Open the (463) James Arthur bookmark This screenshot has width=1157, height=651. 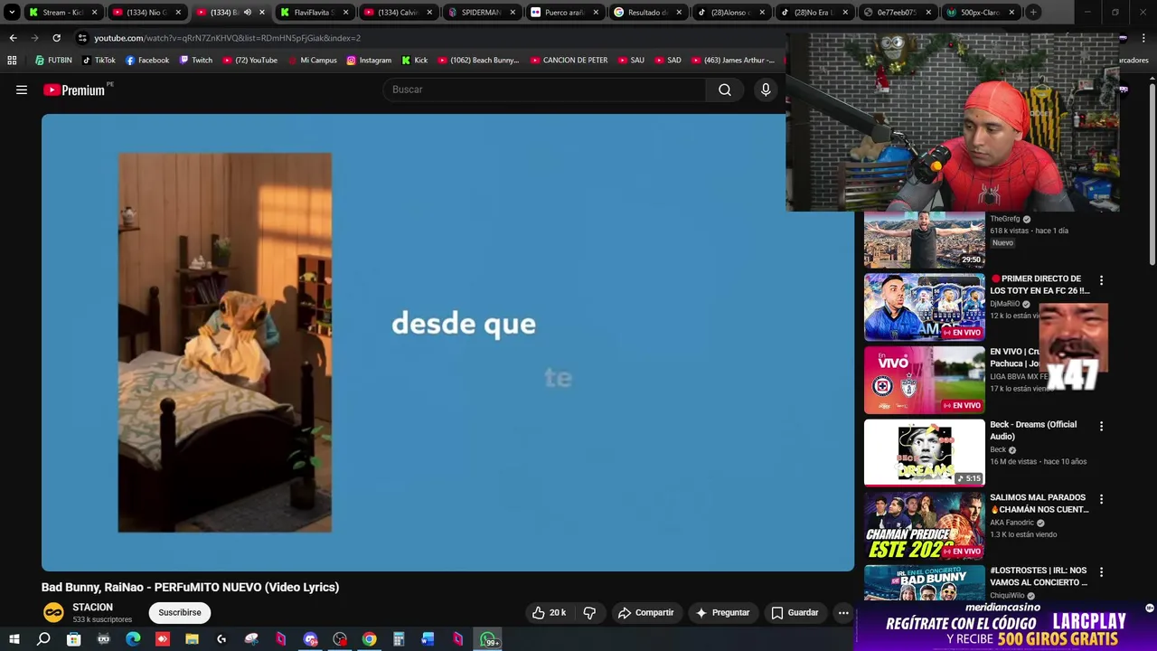(732, 60)
